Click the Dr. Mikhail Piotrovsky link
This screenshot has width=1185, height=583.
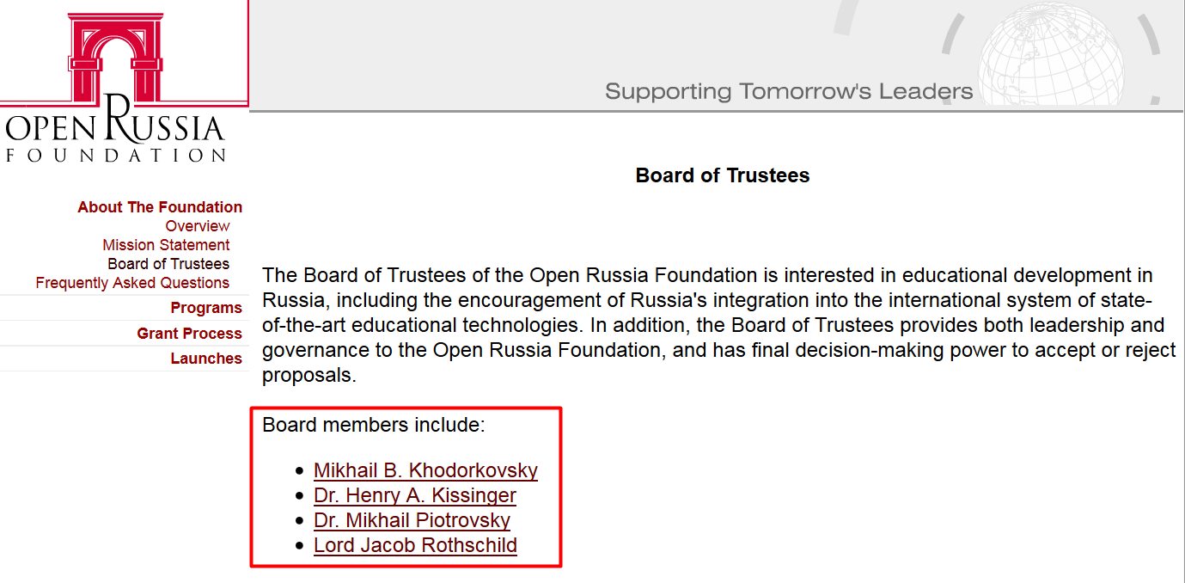tap(412, 520)
